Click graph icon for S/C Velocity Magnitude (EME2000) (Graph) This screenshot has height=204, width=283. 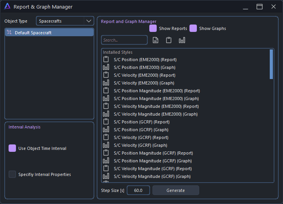(106, 114)
